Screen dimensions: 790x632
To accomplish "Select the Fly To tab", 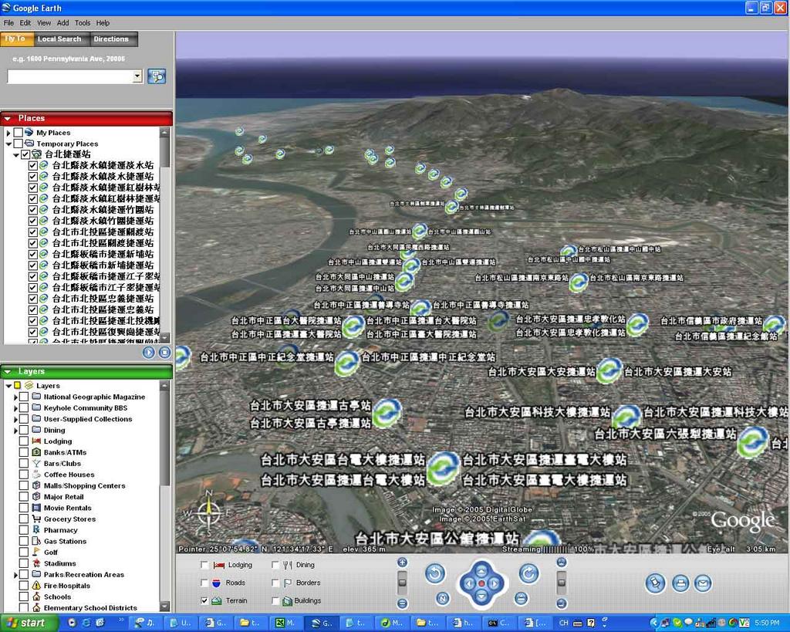I will (x=16, y=39).
